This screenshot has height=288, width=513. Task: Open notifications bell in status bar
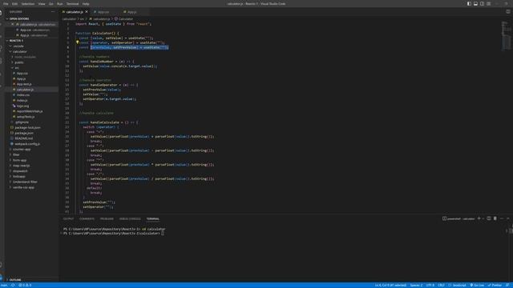pos(507,285)
